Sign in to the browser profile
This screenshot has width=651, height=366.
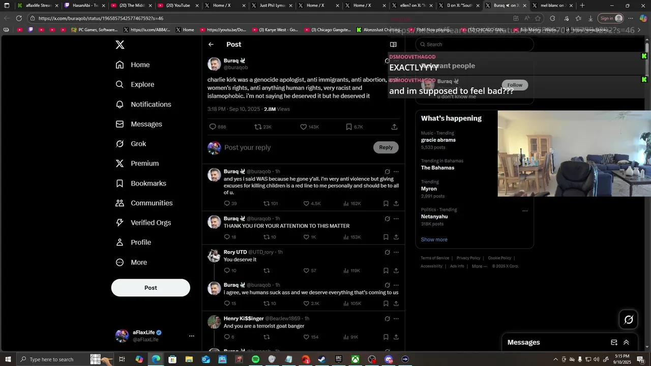point(611,18)
